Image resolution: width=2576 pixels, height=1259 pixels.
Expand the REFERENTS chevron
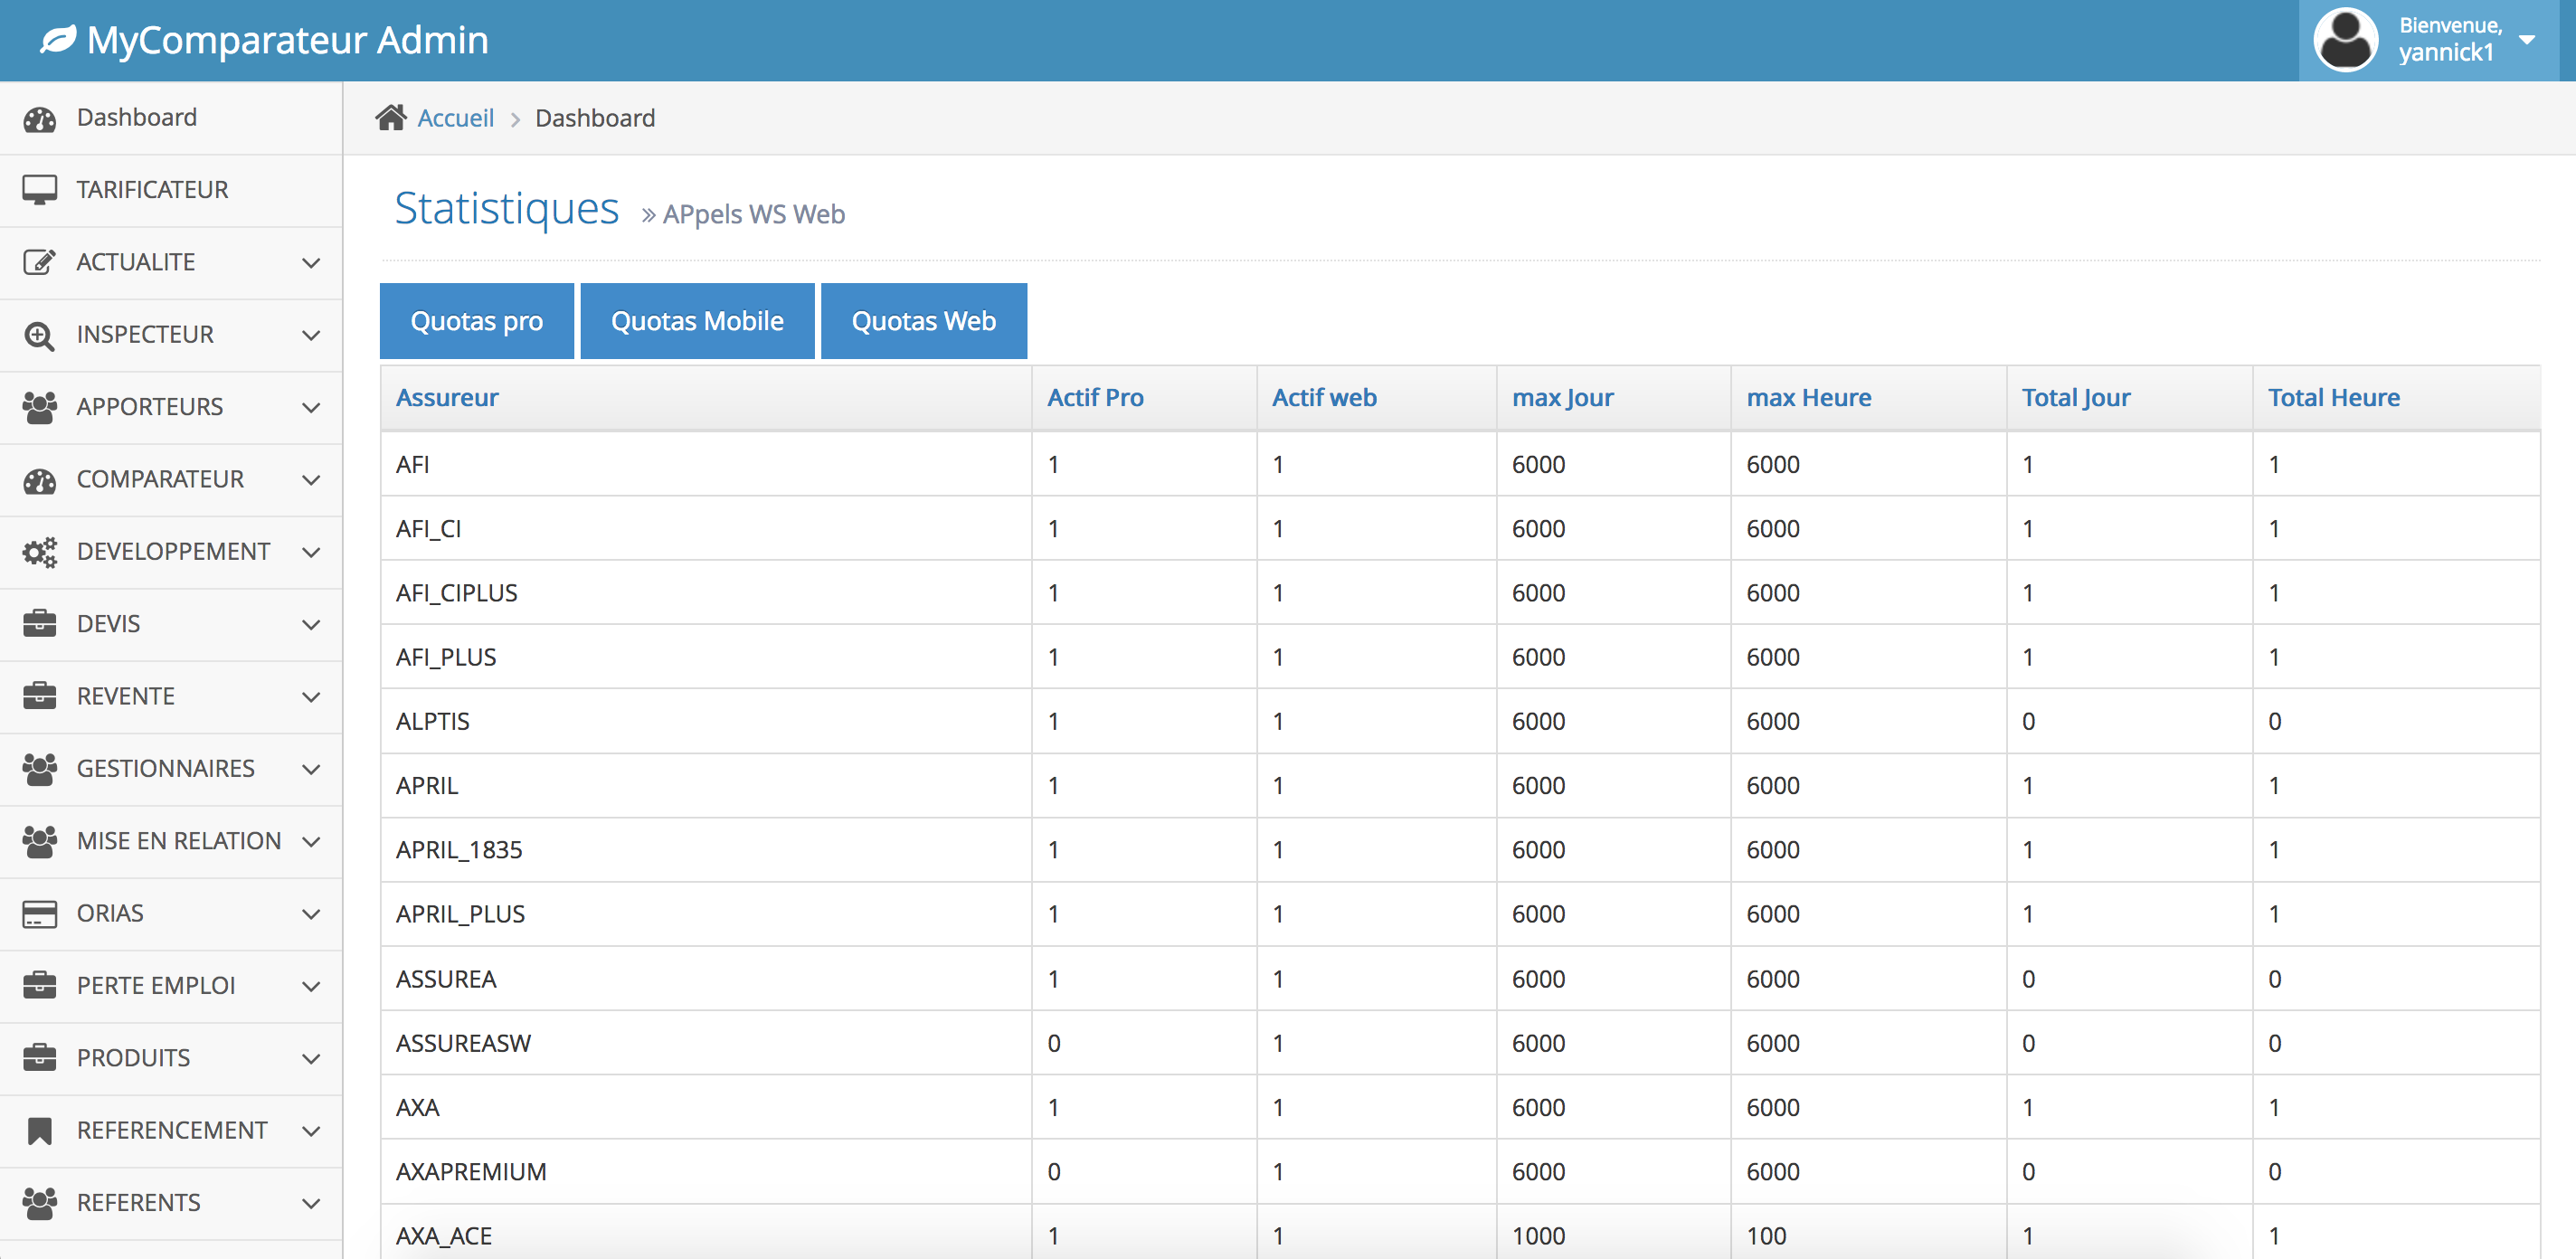311,1204
